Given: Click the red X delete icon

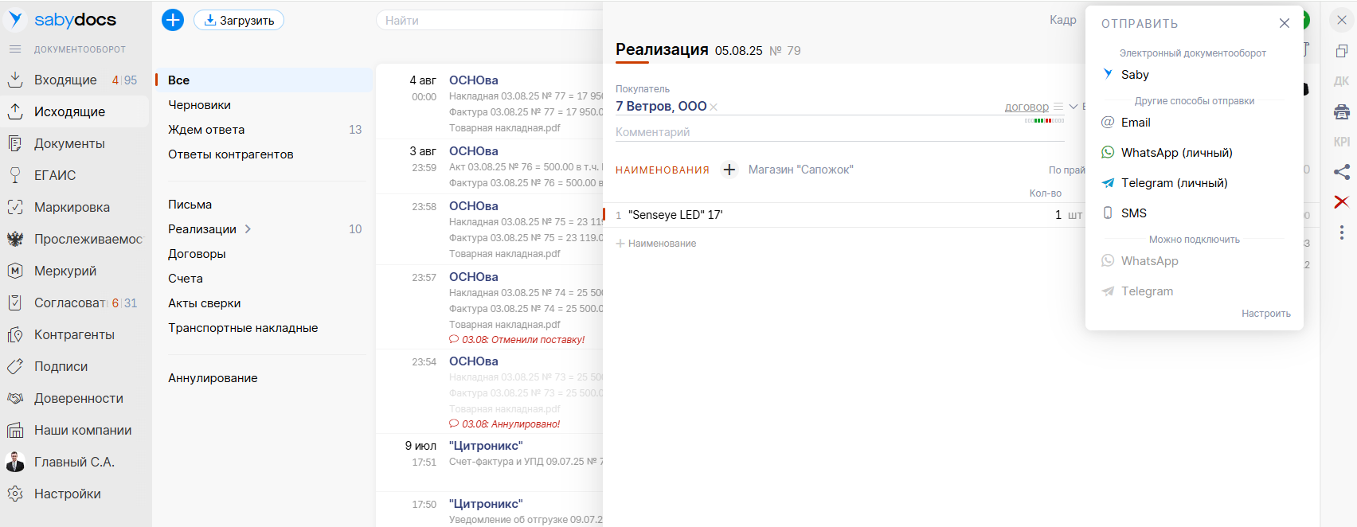Looking at the screenshot, I should [1342, 202].
